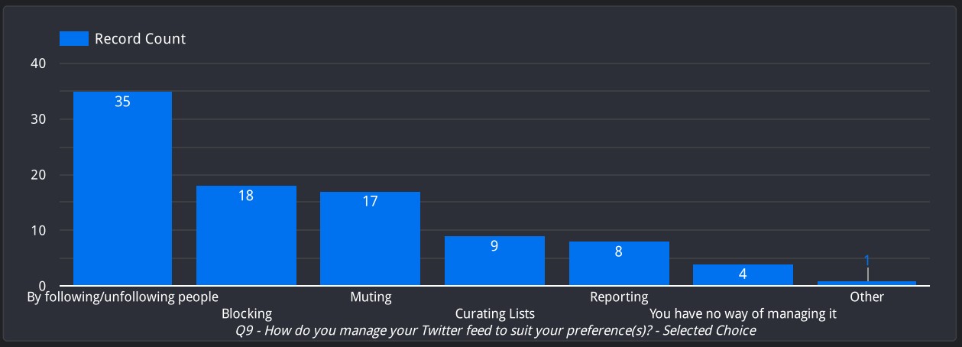The image size is (962, 347).
Task: Click the Muting axis label
Action: coord(371,297)
